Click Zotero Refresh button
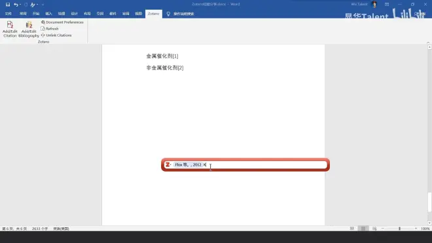 (50, 29)
